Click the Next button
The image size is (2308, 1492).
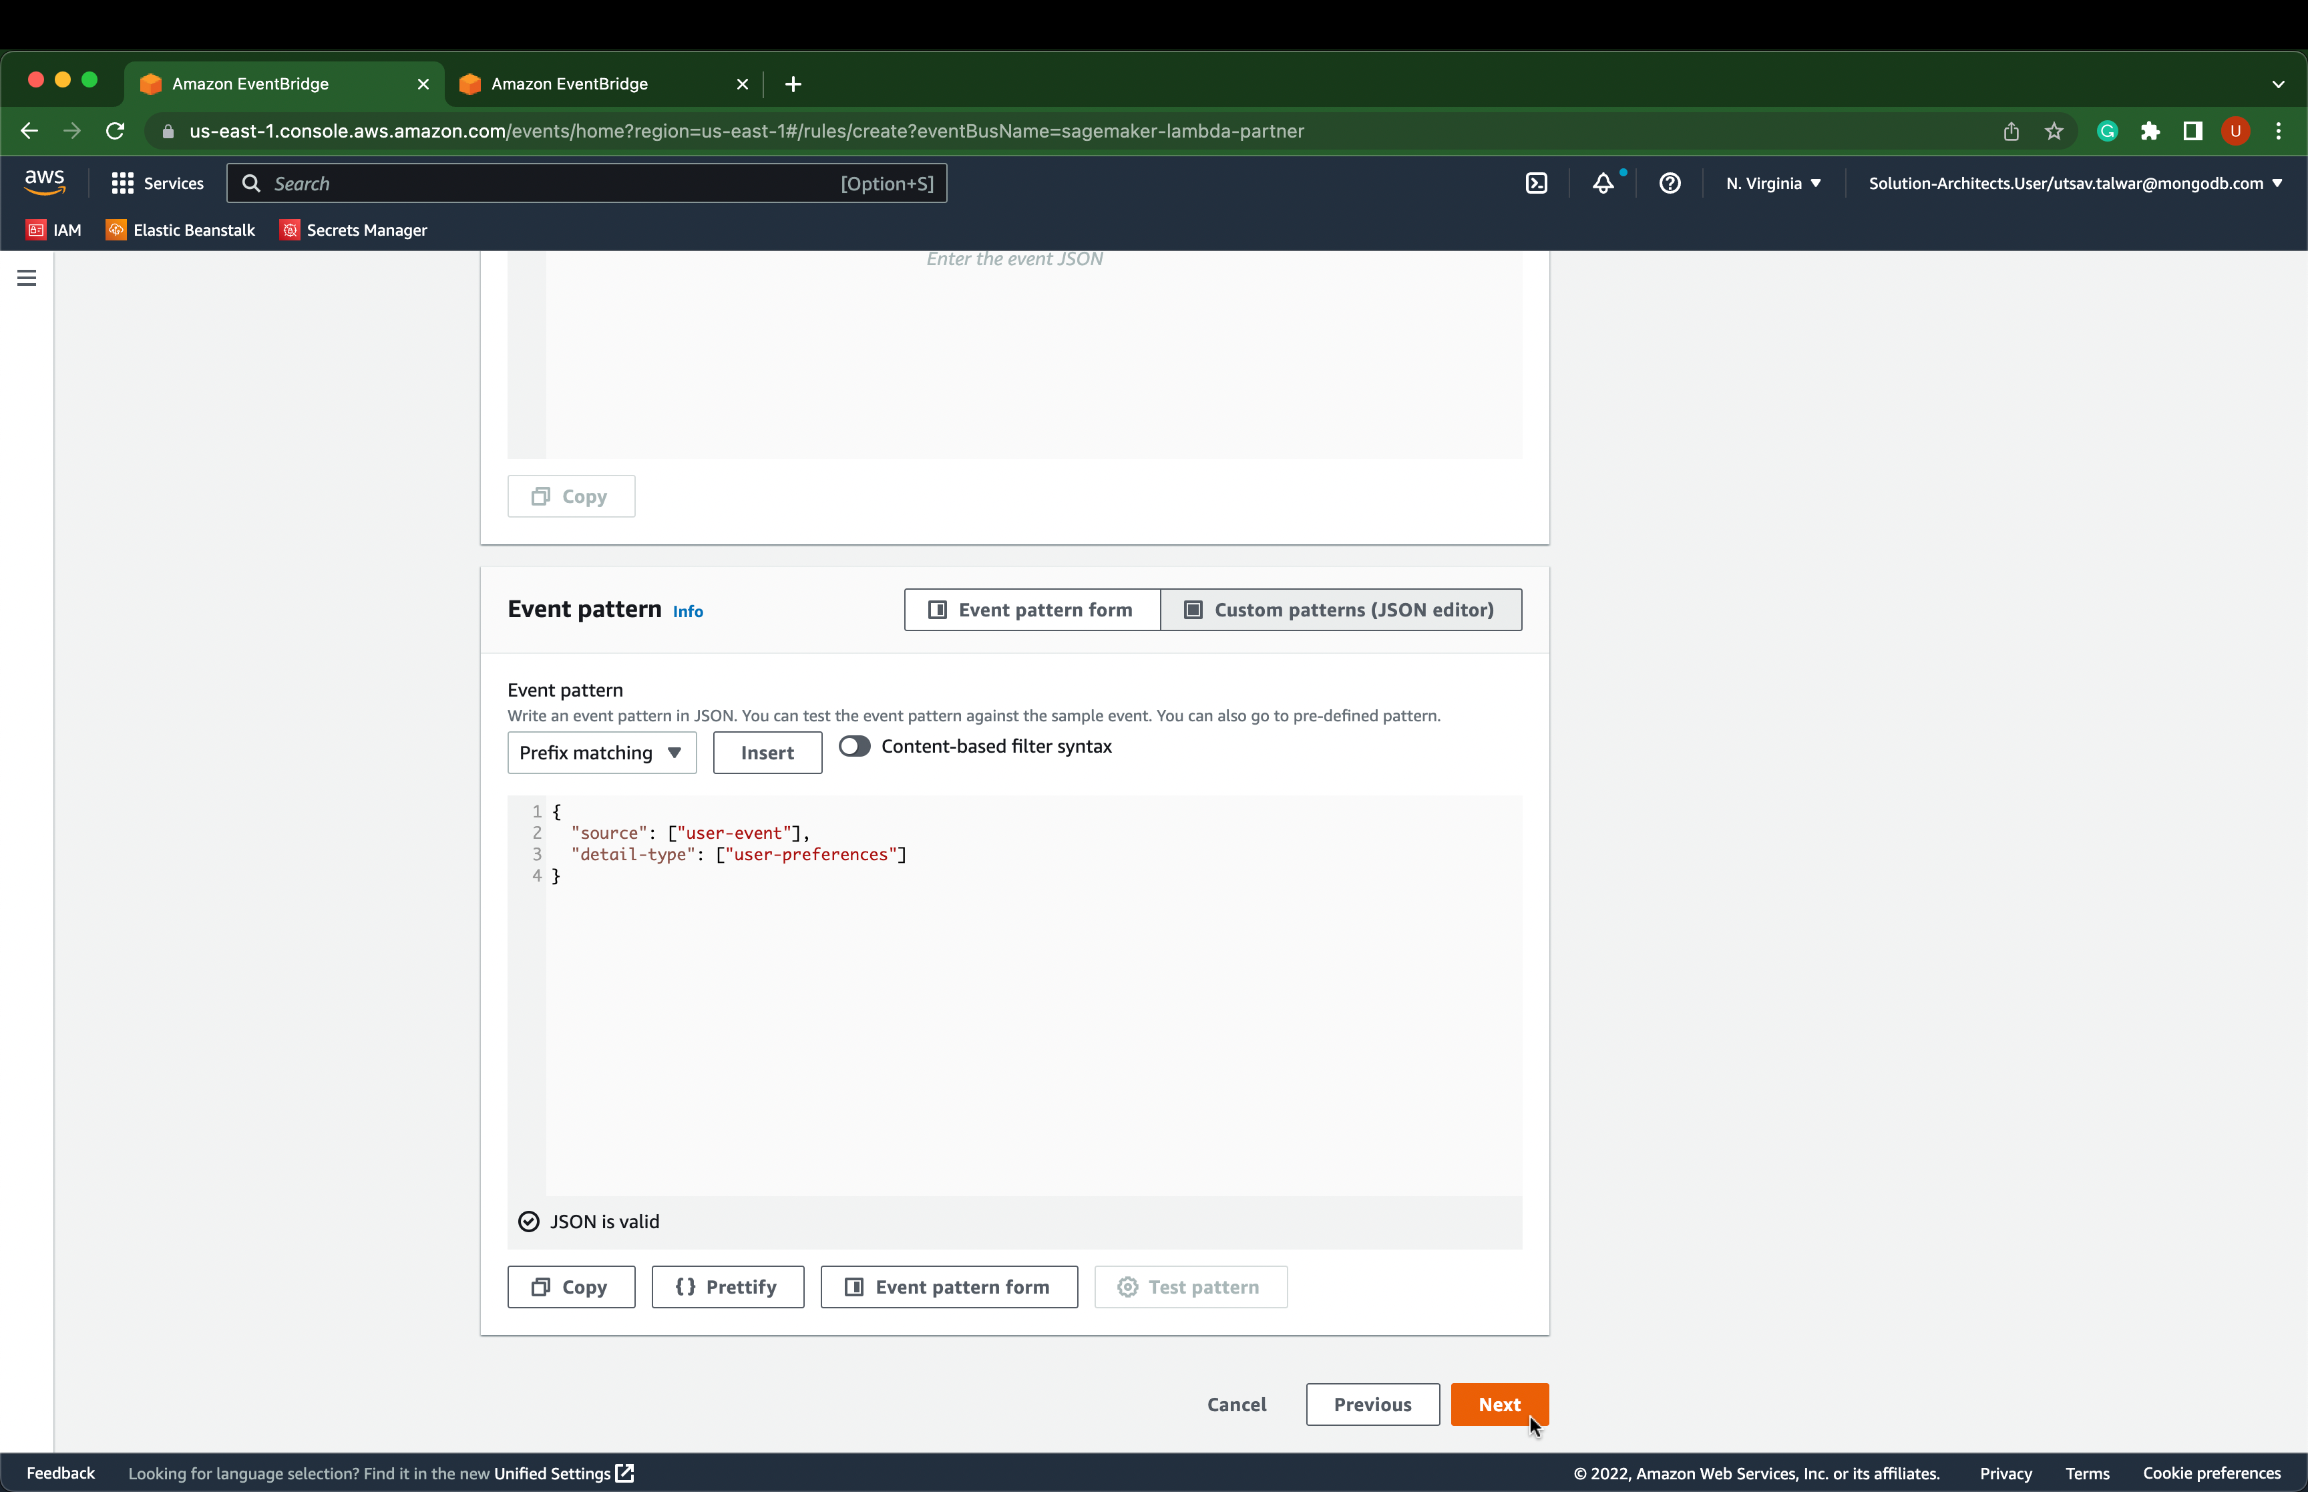[1500, 1404]
